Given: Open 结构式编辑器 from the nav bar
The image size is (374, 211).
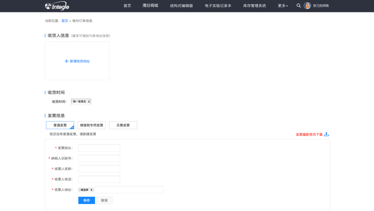Looking at the screenshot, I should (181, 6).
